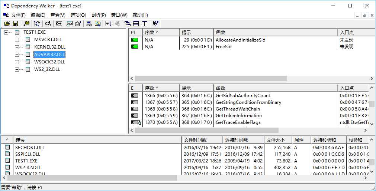Sort exports by E column header
Viewport: 376px width, 191px height.
tap(135, 88)
